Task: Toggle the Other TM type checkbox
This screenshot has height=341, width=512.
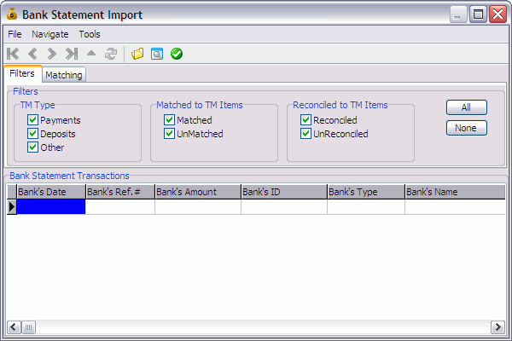Action: 32,147
